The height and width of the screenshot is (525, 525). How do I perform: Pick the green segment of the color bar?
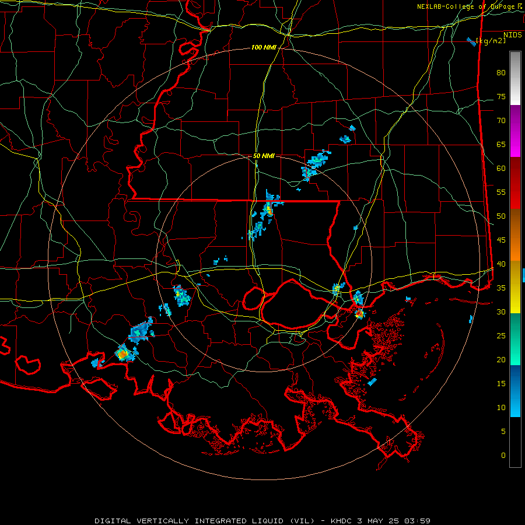click(515, 339)
